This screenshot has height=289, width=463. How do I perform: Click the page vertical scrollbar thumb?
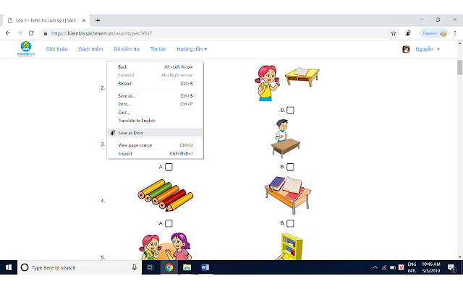pos(460,67)
